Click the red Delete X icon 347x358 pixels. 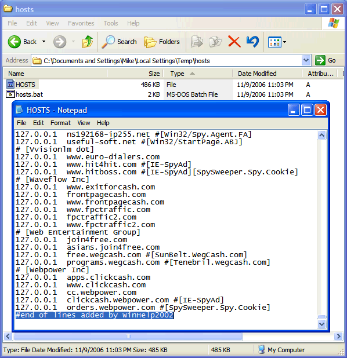click(234, 42)
